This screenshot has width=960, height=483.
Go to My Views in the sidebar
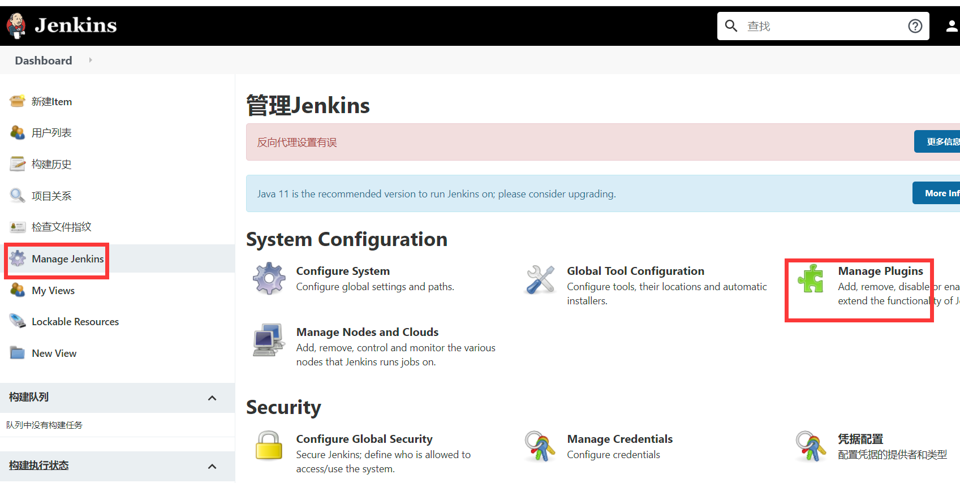tap(53, 291)
